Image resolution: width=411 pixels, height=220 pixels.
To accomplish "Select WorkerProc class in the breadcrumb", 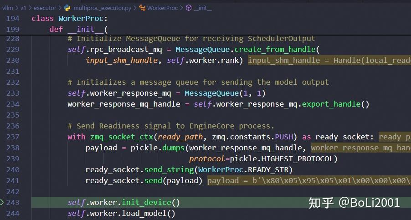I will pyautogui.click(x=163, y=8).
